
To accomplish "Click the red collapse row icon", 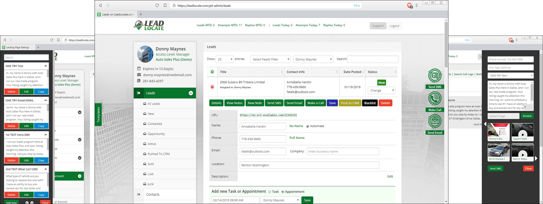I will click(x=213, y=87).
